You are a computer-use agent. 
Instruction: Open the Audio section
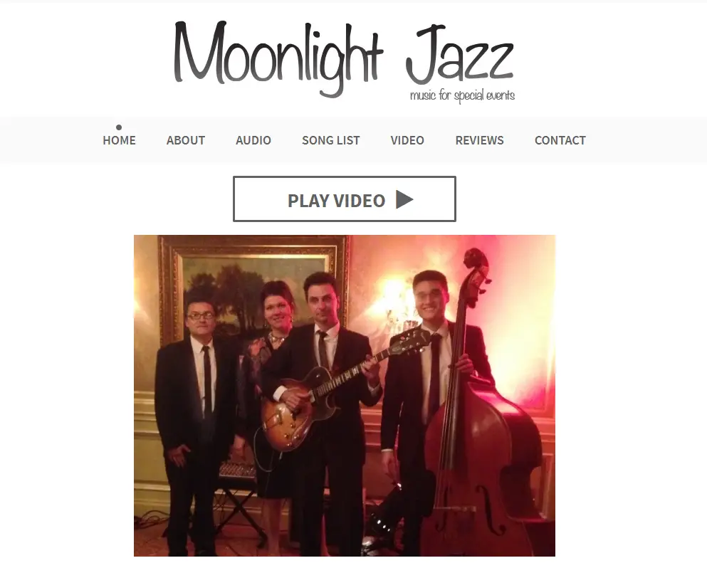pos(253,140)
